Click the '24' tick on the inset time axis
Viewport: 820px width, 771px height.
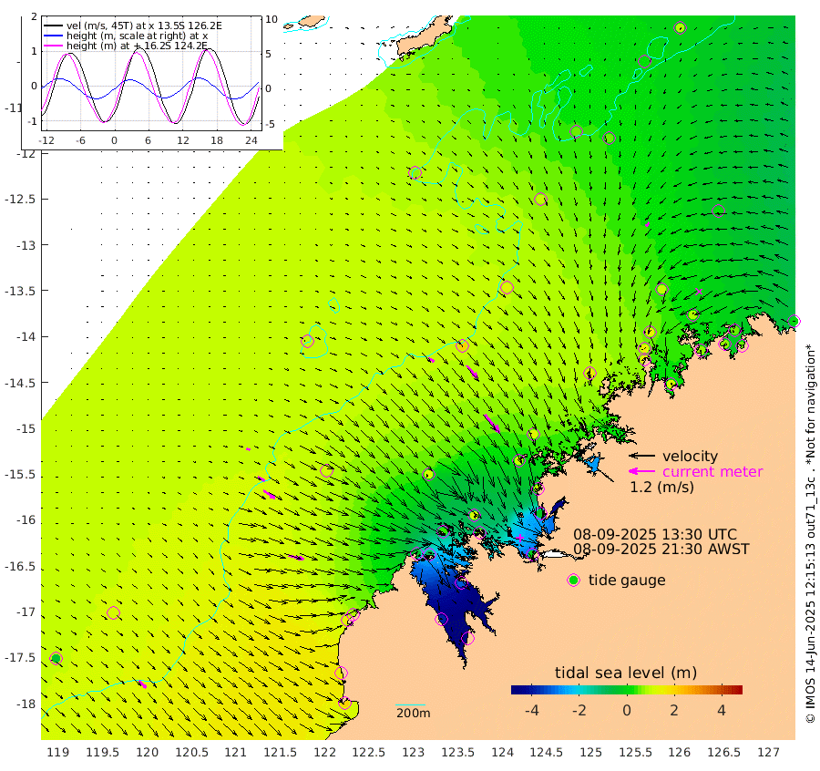click(251, 140)
